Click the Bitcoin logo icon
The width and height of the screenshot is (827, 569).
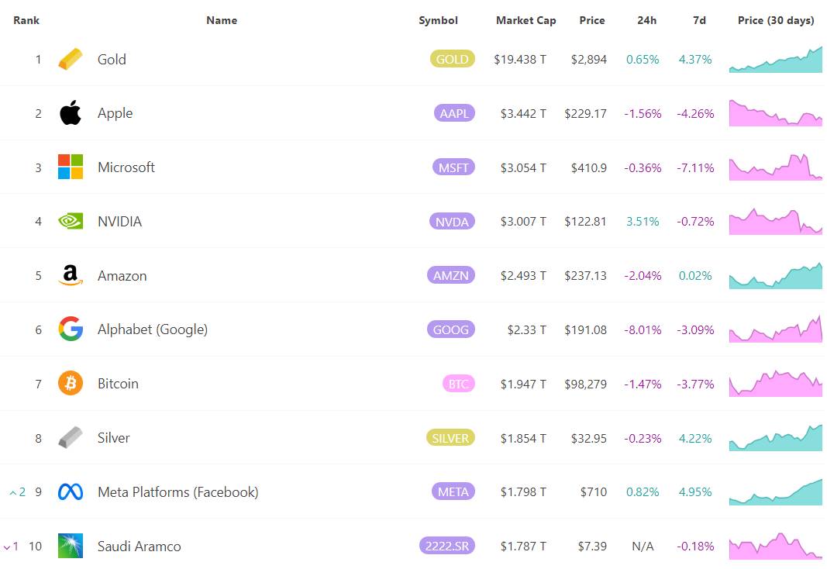point(71,384)
